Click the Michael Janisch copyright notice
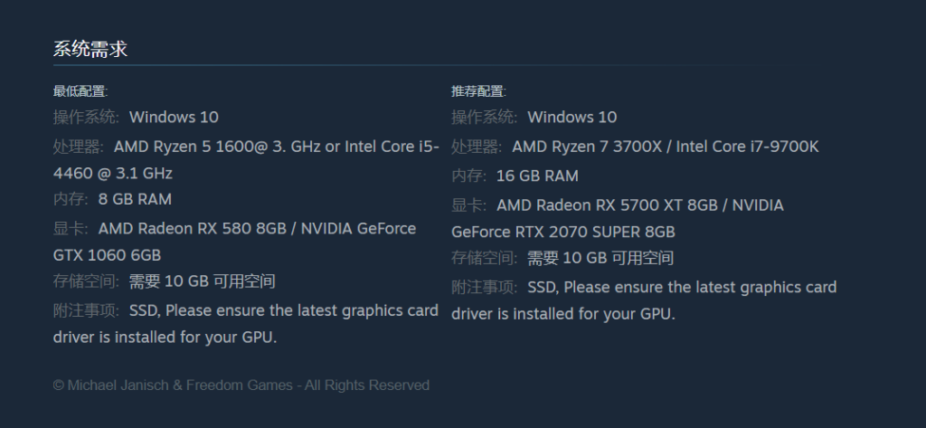This screenshot has height=428, width=926. (x=241, y=385)
